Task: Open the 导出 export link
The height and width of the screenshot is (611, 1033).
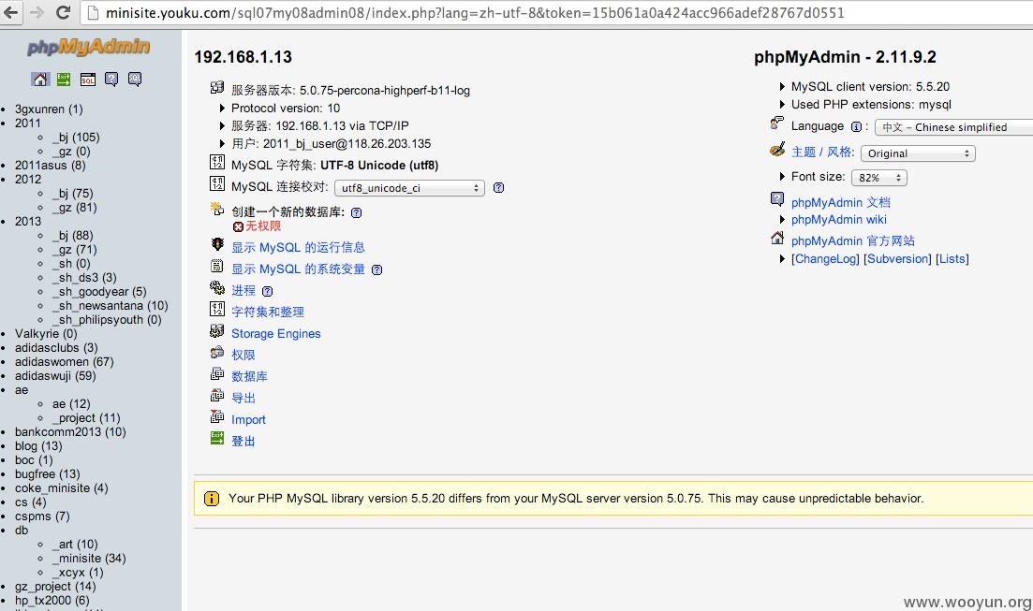Action: coord(243,399)
